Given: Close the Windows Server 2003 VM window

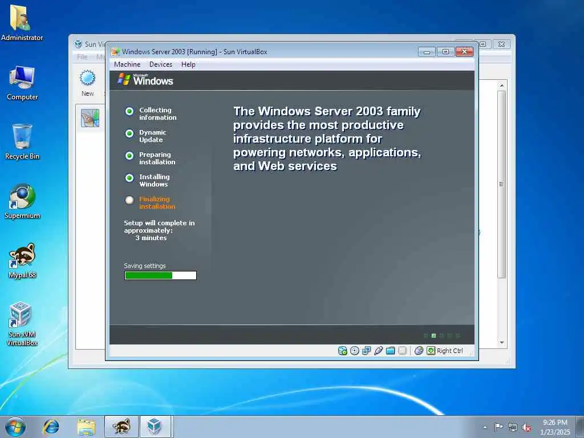Looking at the screenshot, I should (464, 52).
